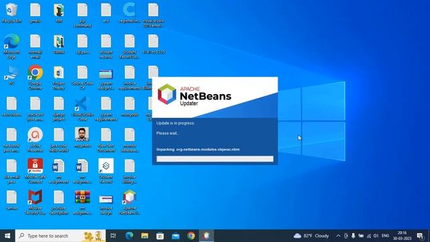Select the Source Code CP file
Screen dimensions: 430x242
coord(82,77)
